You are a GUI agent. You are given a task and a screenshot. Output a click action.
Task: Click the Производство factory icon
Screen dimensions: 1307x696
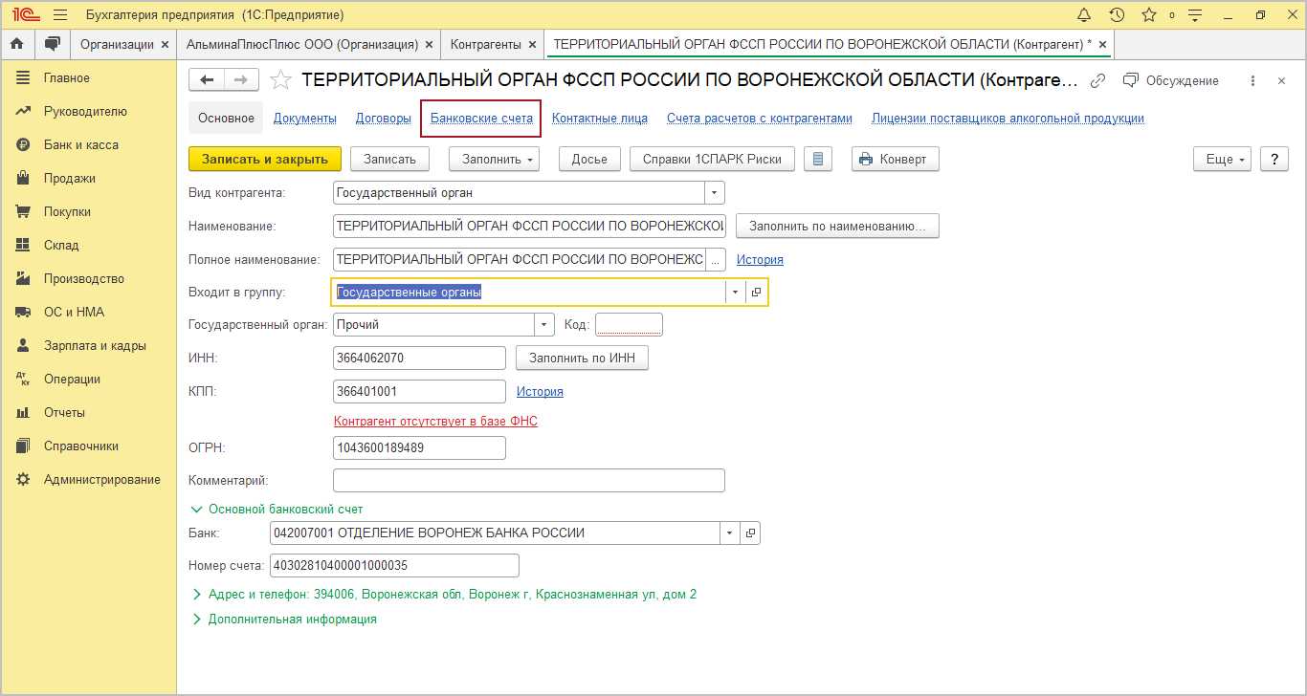(x=23, y=279)
